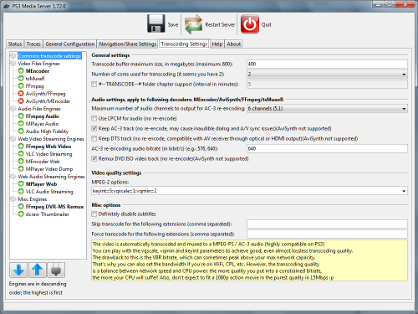This screenshot has height=314, width=418.
Task: Click the Save button label
Action: (x=173, y=24)
